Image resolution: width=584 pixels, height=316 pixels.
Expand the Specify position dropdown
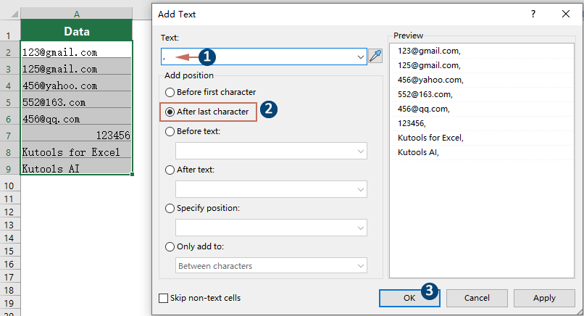(x=361, y=228)
